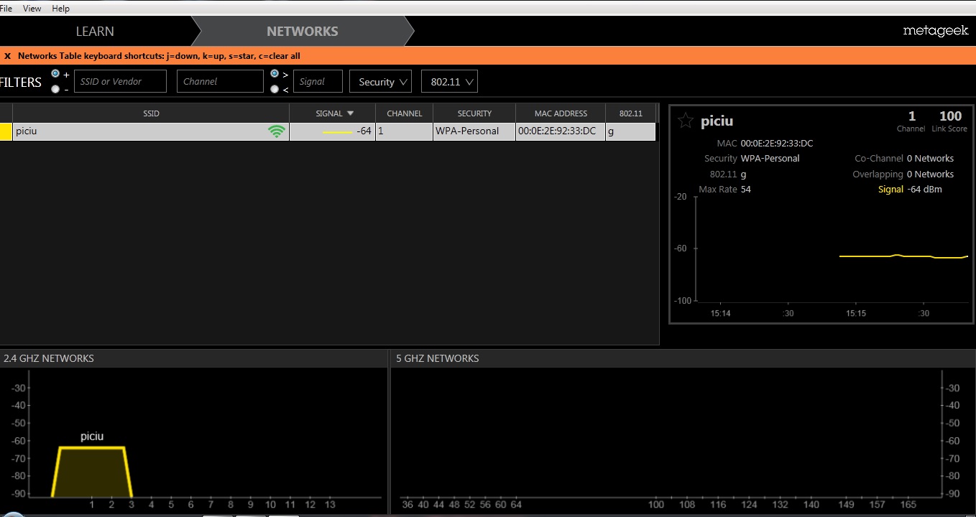The width and height of the screenshot is (976, 517).
Task: Click the Signal -64 dBm label
Action: click(910, 190)
